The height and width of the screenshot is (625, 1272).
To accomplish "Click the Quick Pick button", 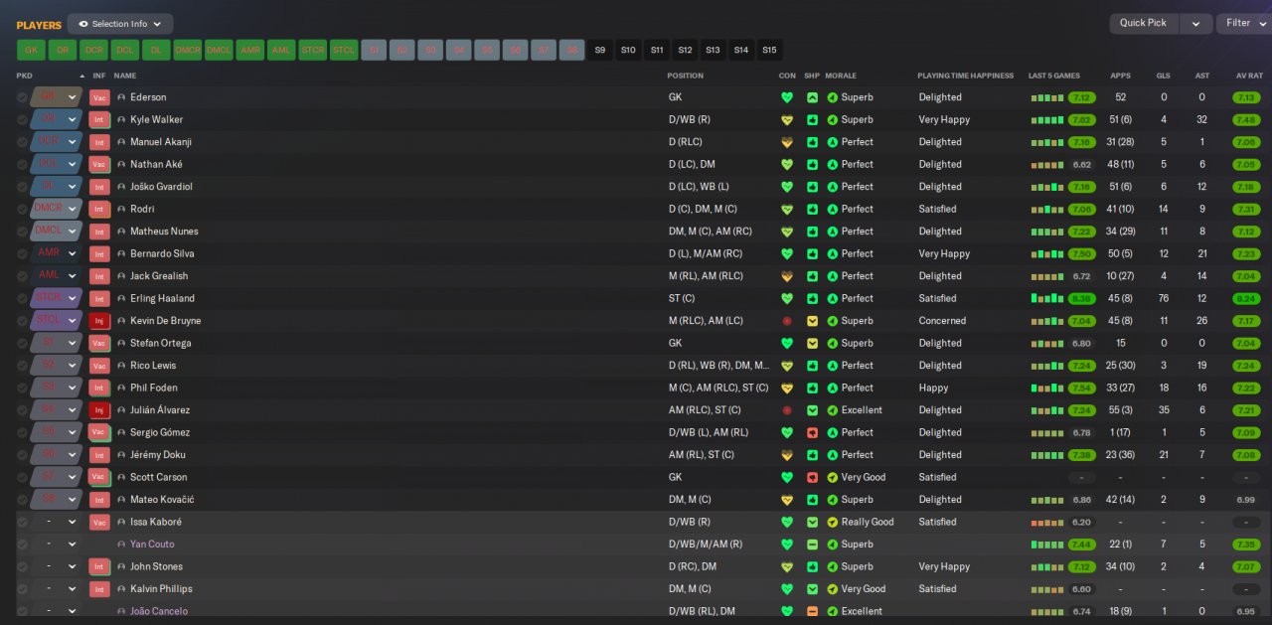I will click(x=1144, y=23).
